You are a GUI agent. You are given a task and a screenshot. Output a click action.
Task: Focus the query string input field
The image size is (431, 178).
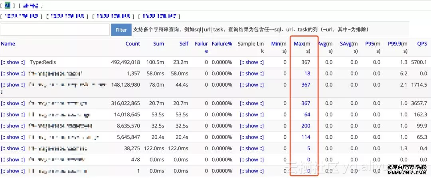55,30
